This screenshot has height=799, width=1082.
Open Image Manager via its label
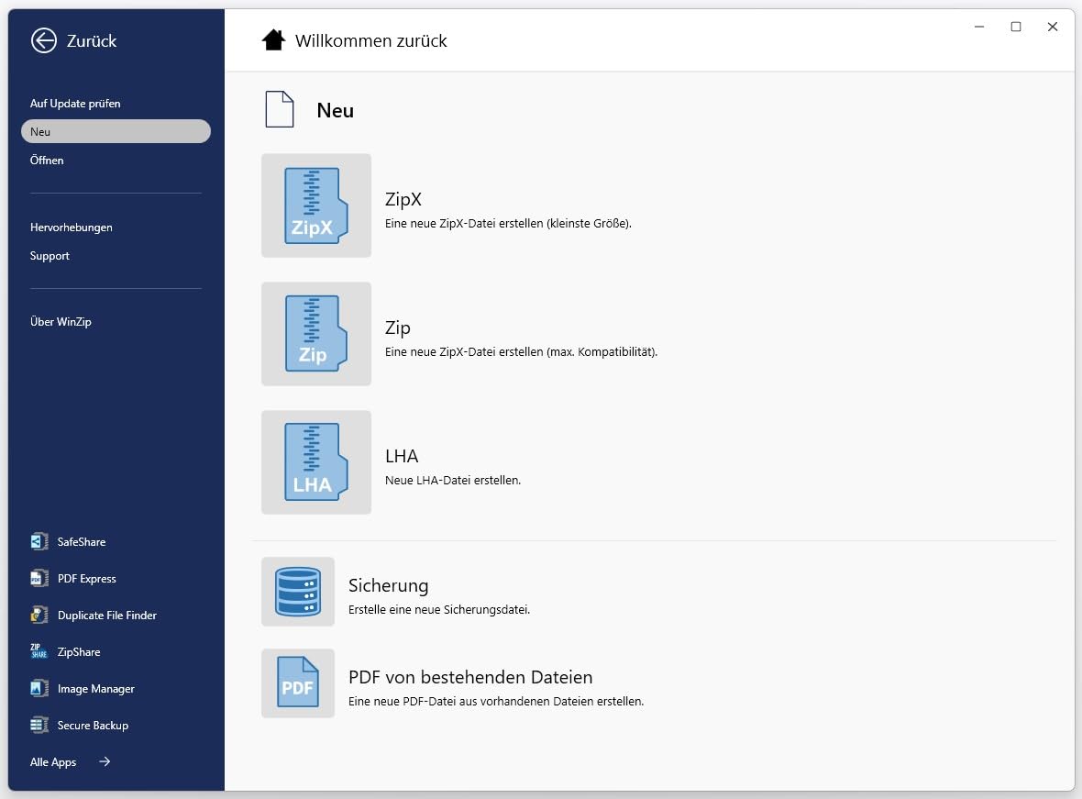(x=96, y=689)
